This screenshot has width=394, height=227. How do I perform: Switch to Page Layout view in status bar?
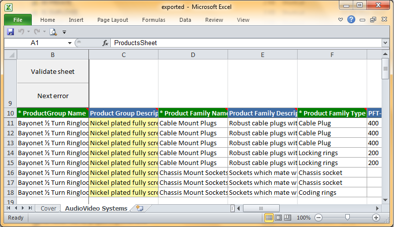[278, 218]
